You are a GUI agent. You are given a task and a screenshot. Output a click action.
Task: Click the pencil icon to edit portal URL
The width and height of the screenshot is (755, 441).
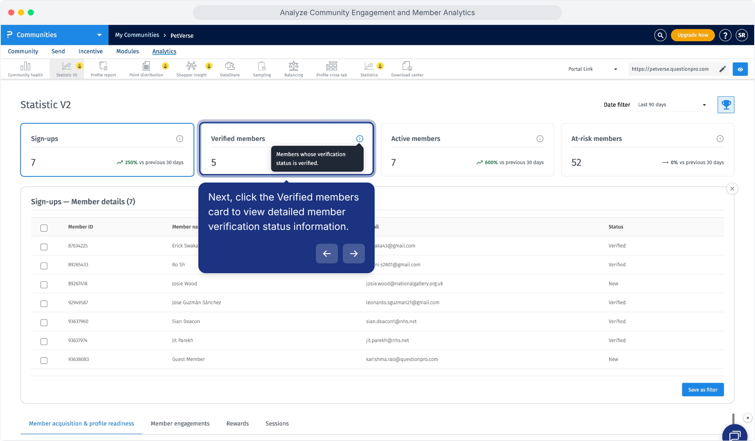[x=722, y=69]
